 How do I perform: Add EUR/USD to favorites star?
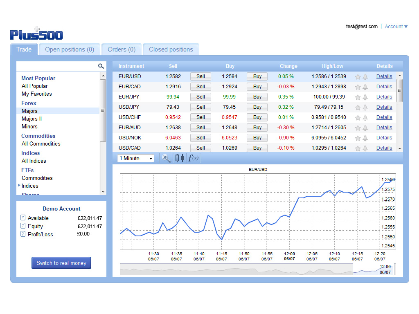358,77
